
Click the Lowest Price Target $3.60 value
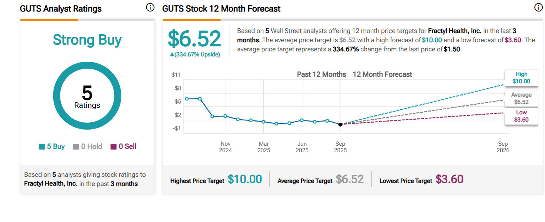(x=450, y=179)
